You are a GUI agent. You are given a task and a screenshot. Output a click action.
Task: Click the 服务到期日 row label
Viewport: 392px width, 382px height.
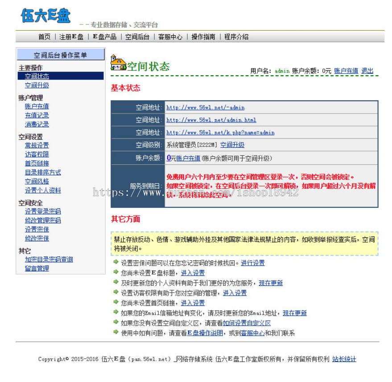(146, 186)
